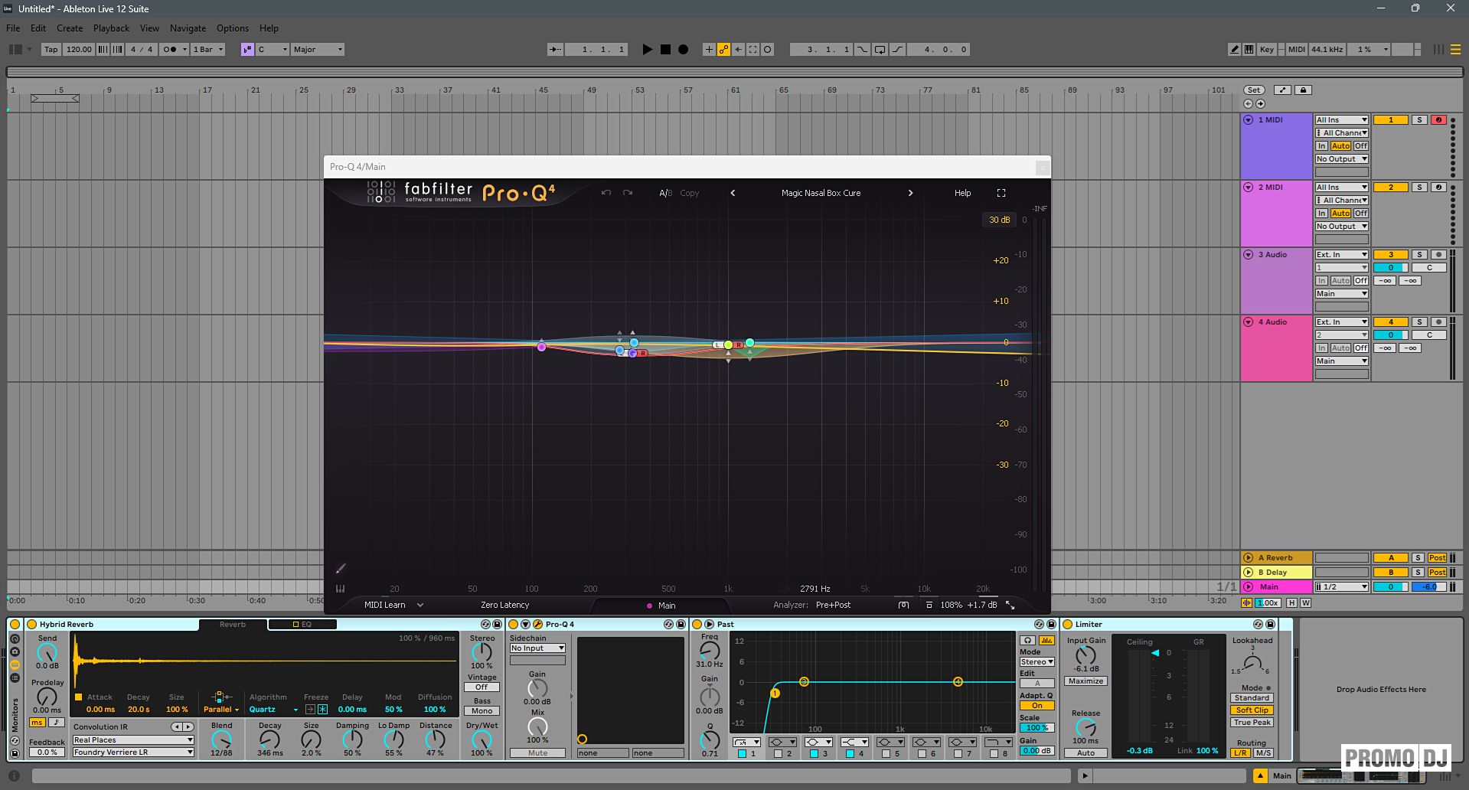Toggle the arrangement lock icon
The image size is (1469, 790).
(1303, 90)
